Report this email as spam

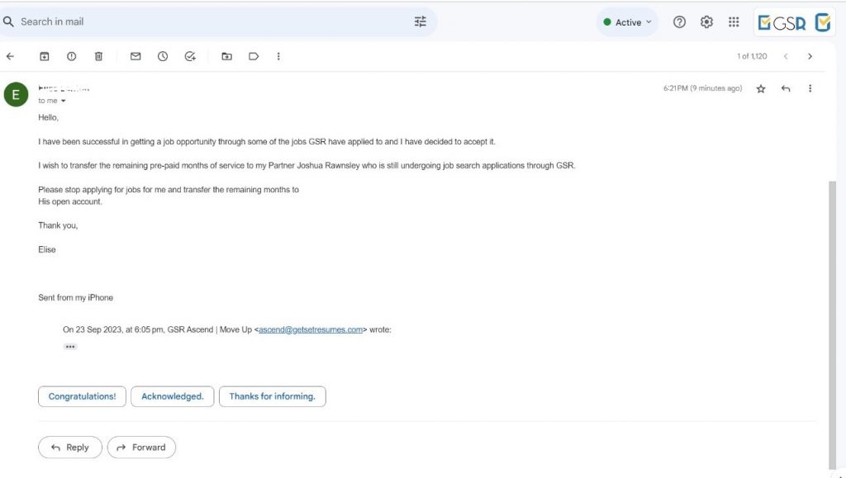pos(72,56)
